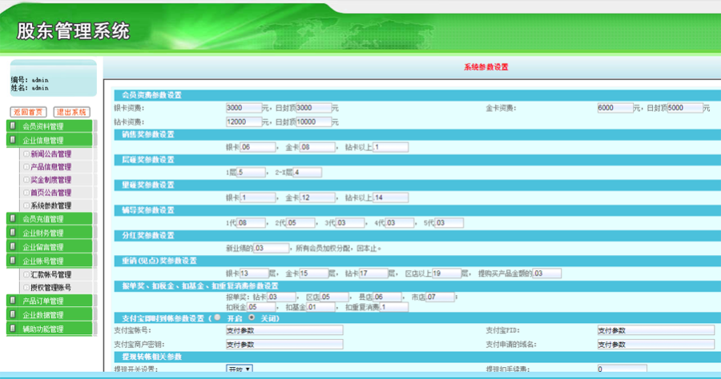Click 辅导奖 1代 field showing .08
Viewport: 721px width, 379px height.
pos(251,223)
